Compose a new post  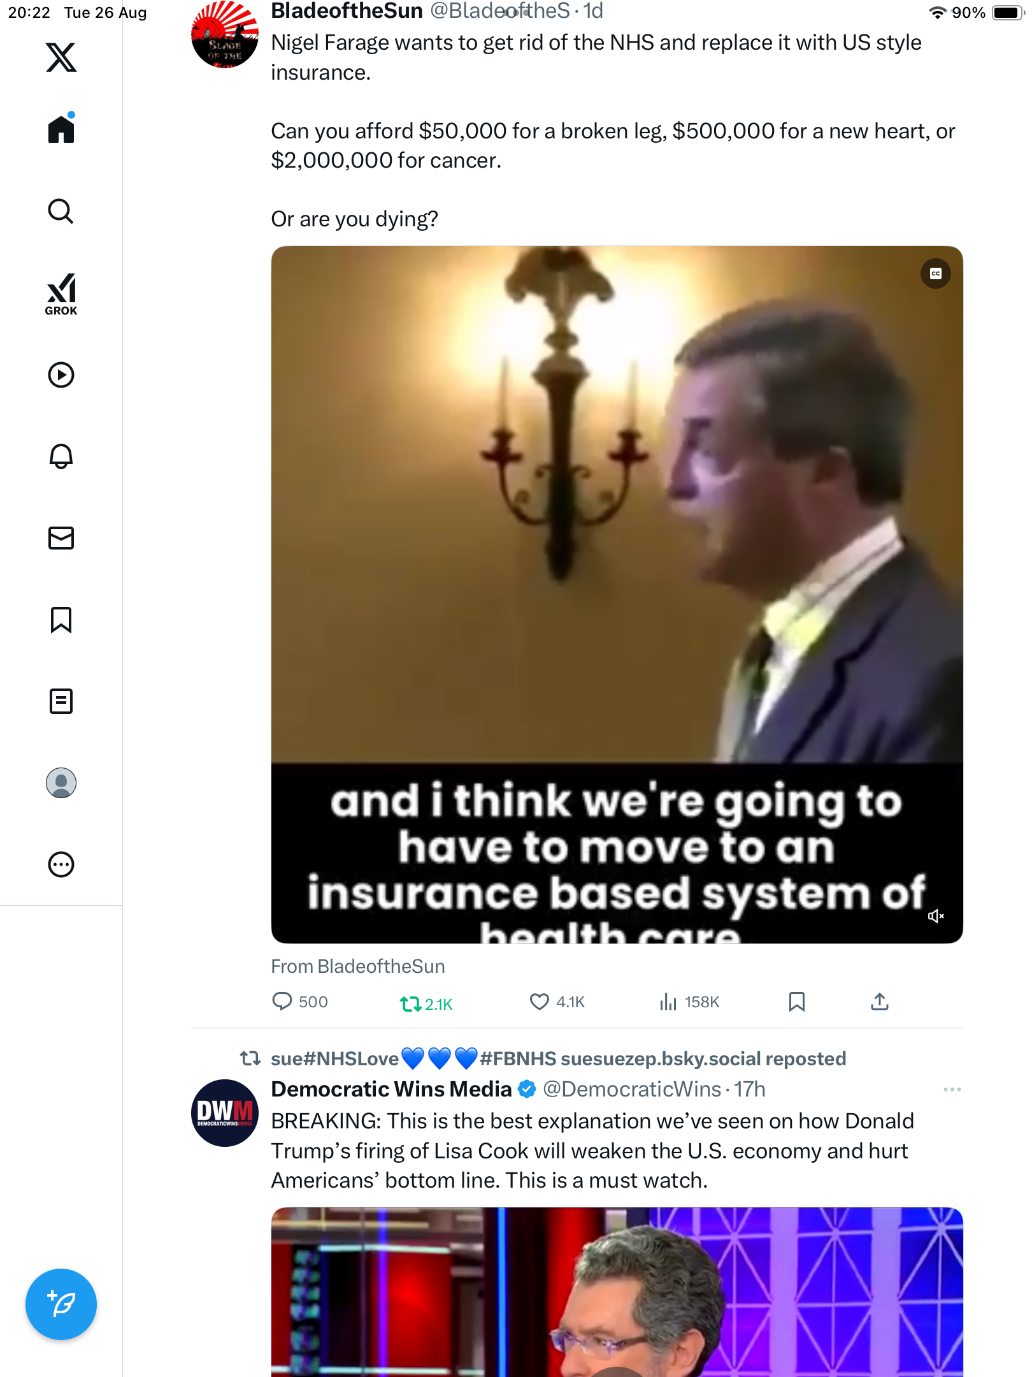tap(61, 1304)
